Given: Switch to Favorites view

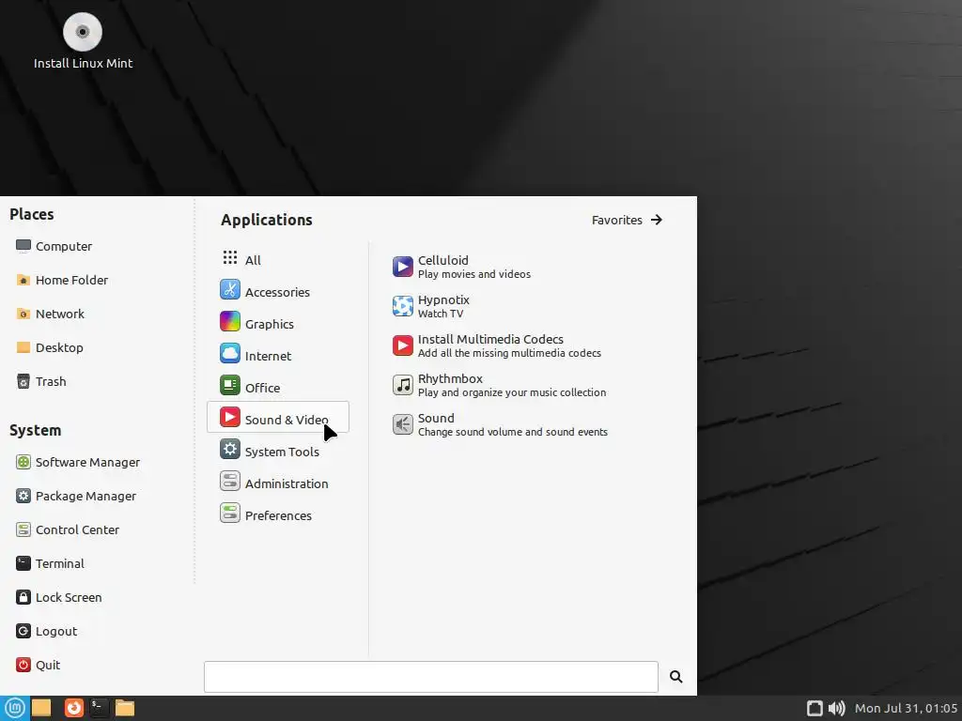Looking at the screenshot, I should pos(627,220).
